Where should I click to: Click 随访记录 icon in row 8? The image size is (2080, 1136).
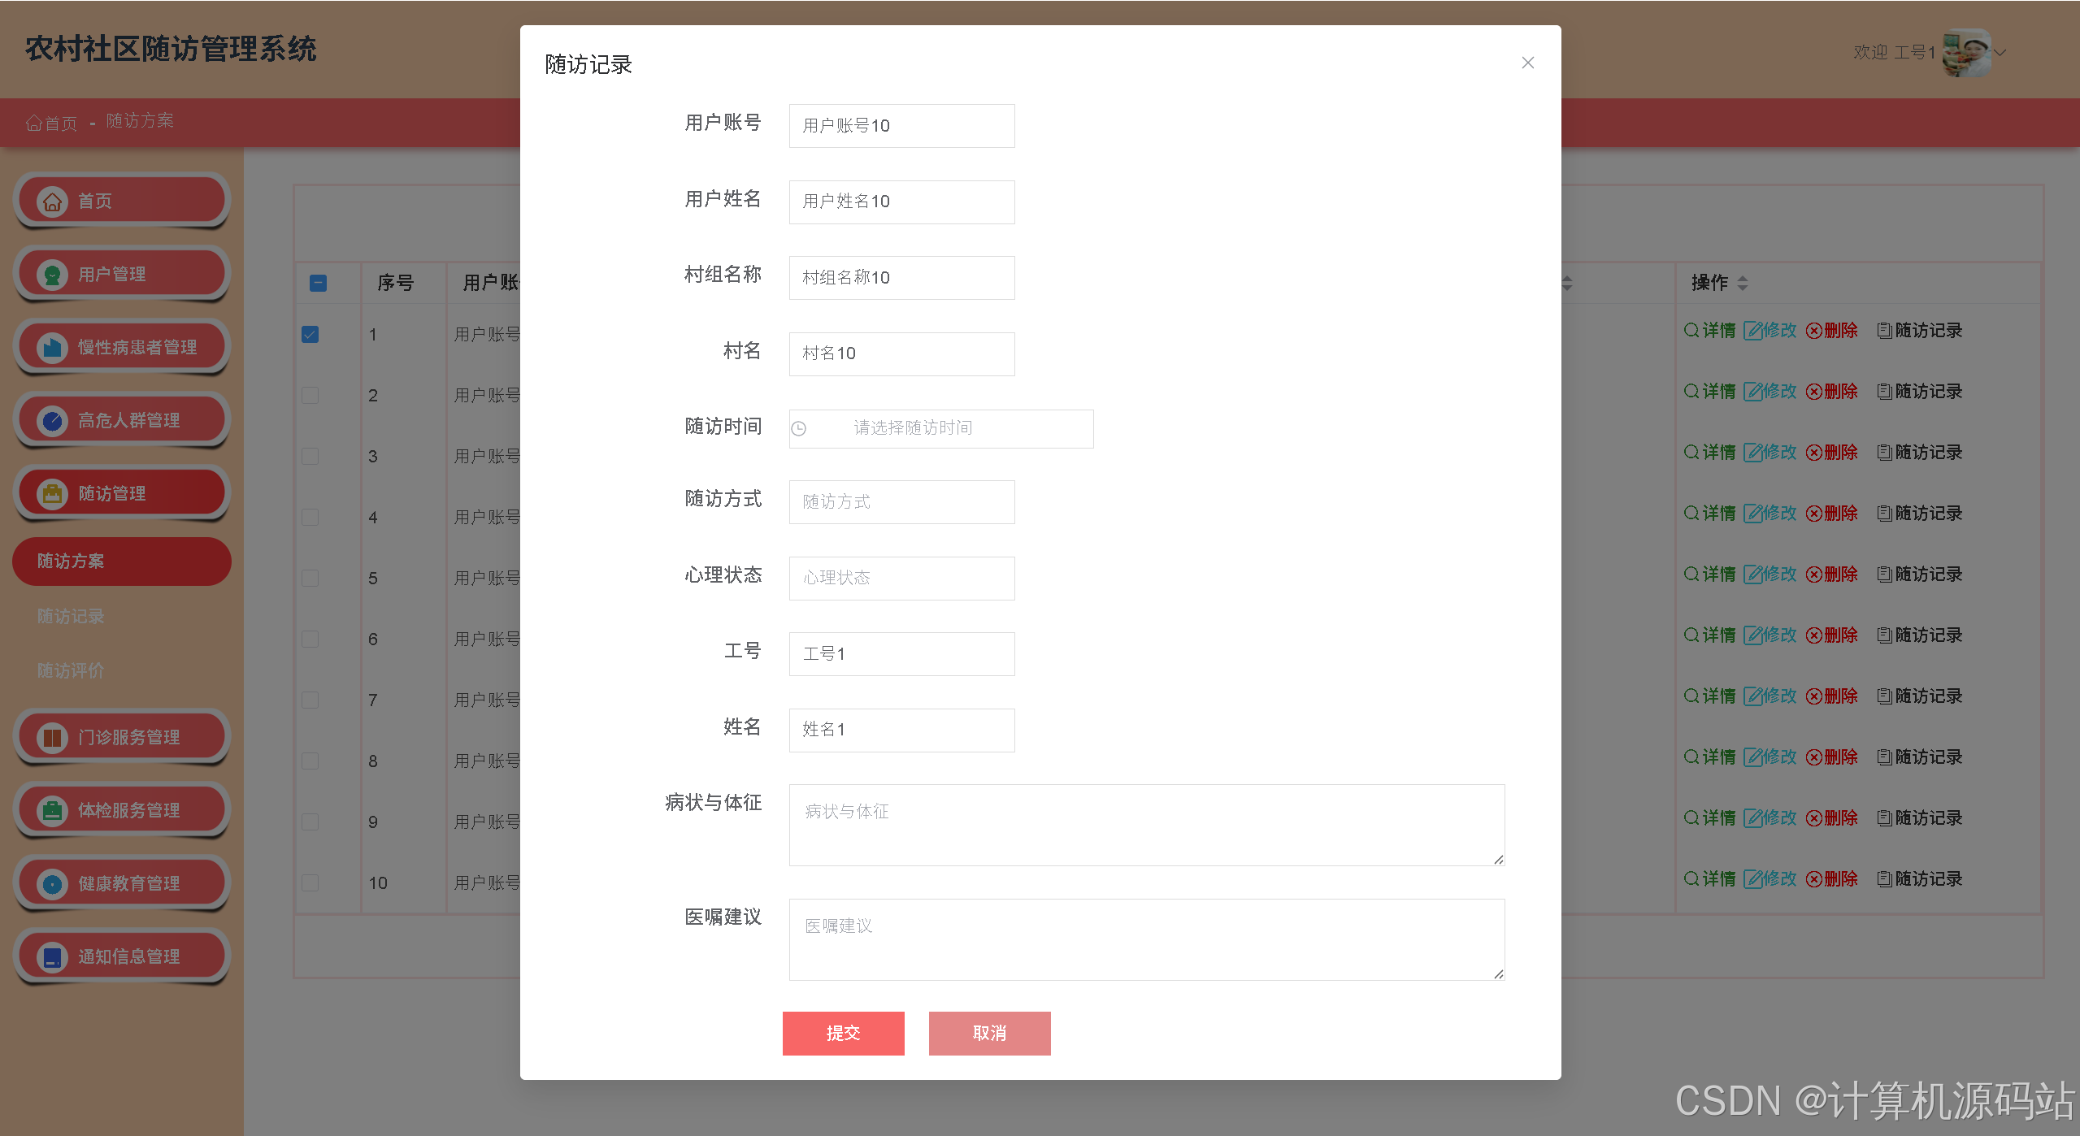click(x=1884, y=757)
